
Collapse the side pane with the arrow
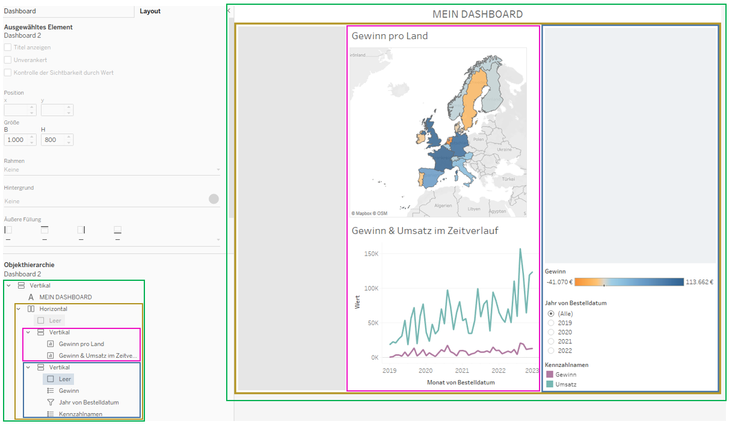click(229, 11)
